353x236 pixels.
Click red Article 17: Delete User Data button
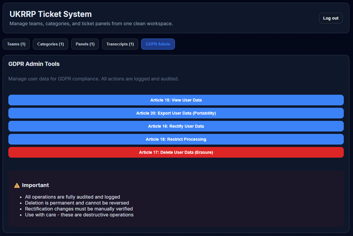(x=176, y=152)
